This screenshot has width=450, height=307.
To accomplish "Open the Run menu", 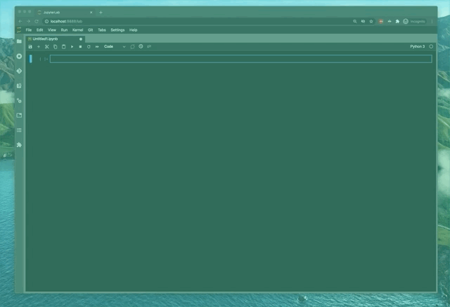I will pyautogui.click(x=64, y=30).
